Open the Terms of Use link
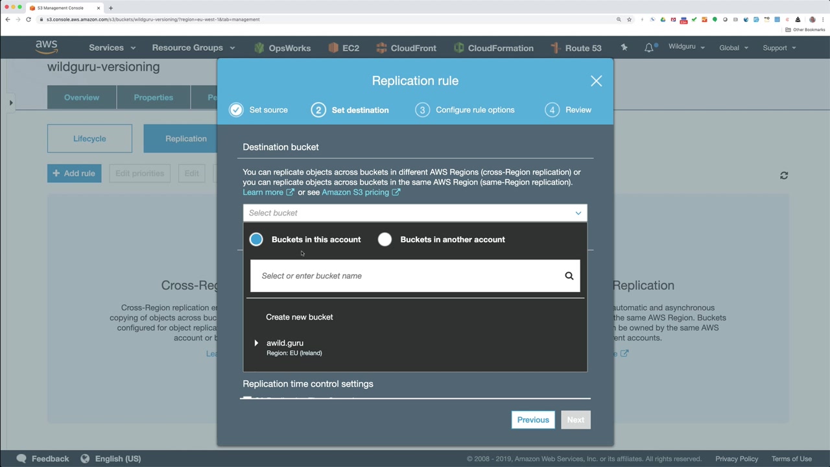 pyautogui.click(x=792, y=459)
